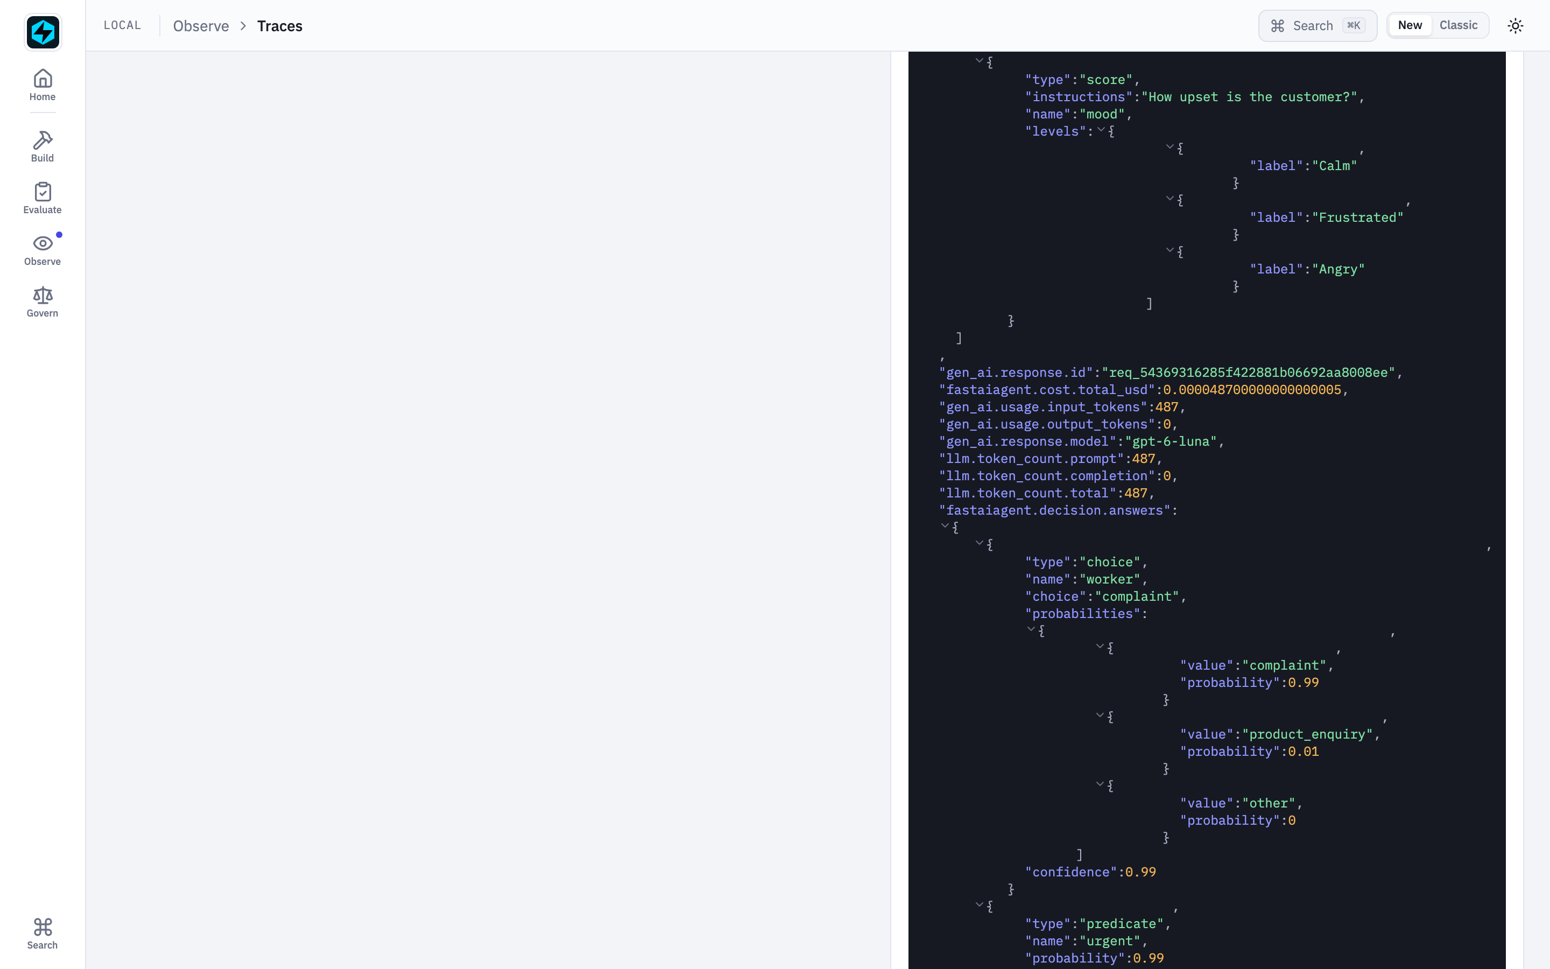Collapse the object with type "score"
1550x969 pixels.
[x=980, y=61]
